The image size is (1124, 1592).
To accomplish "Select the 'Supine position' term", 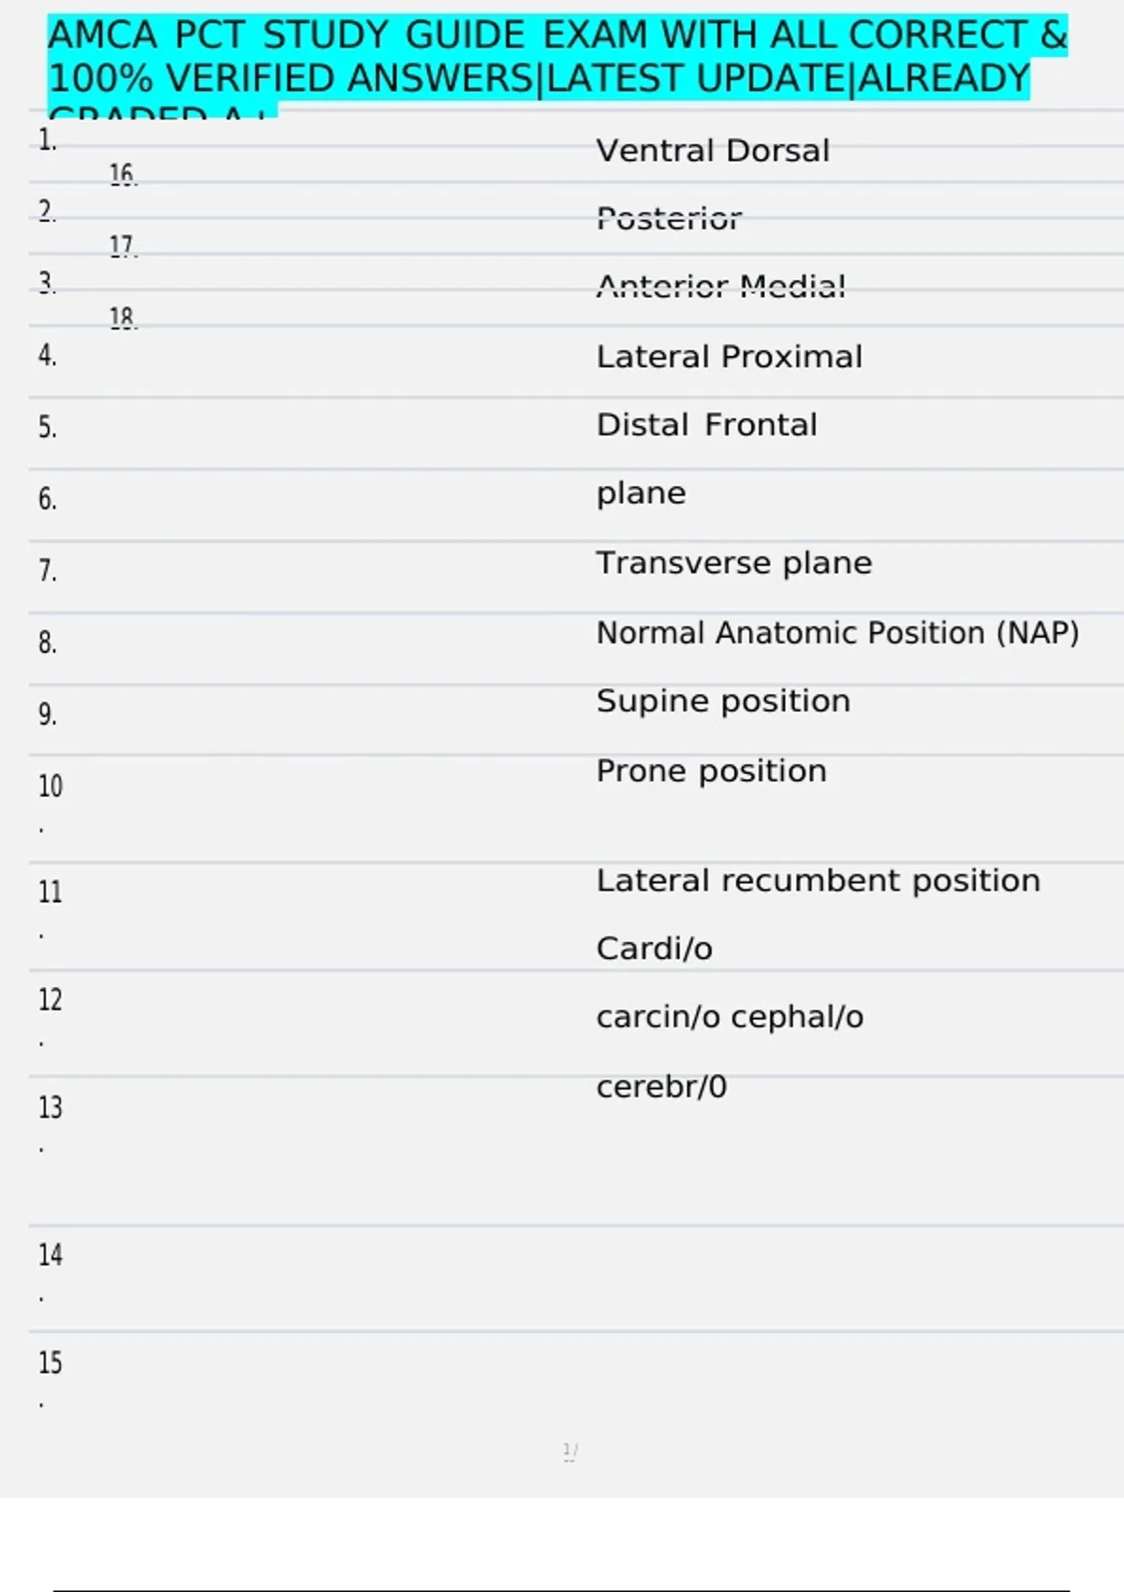I will [724, 701].
